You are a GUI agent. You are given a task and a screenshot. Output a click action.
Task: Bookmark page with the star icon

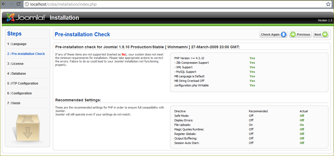328,4
